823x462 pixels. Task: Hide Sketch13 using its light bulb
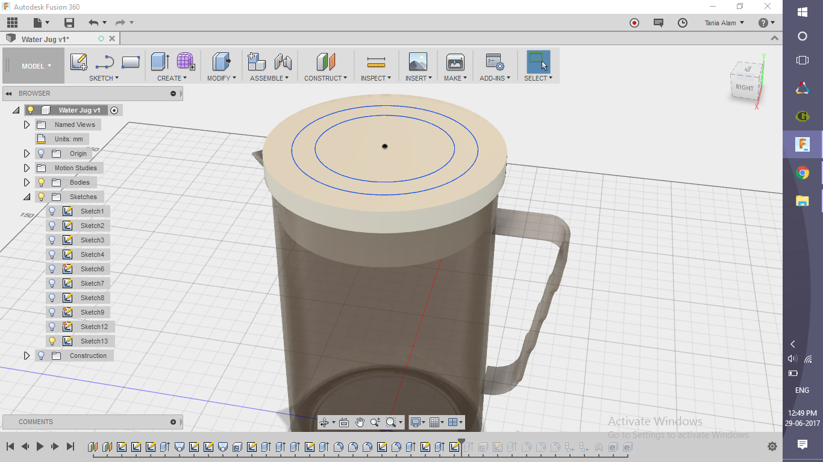tap(52, 341)
